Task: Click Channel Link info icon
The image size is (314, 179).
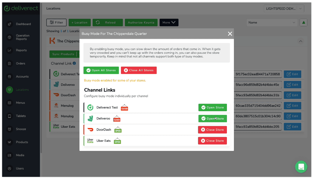Action: 74,63
